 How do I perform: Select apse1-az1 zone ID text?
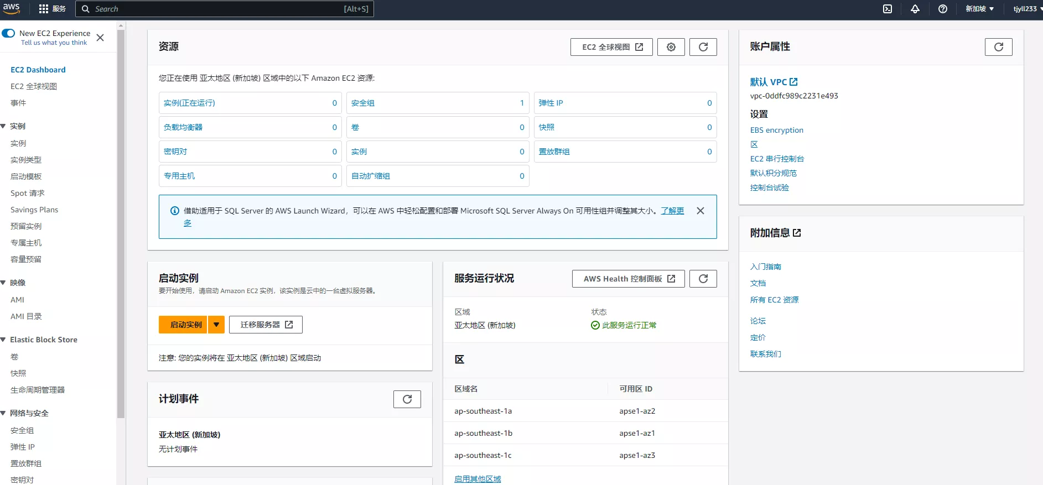coord(637,433)
